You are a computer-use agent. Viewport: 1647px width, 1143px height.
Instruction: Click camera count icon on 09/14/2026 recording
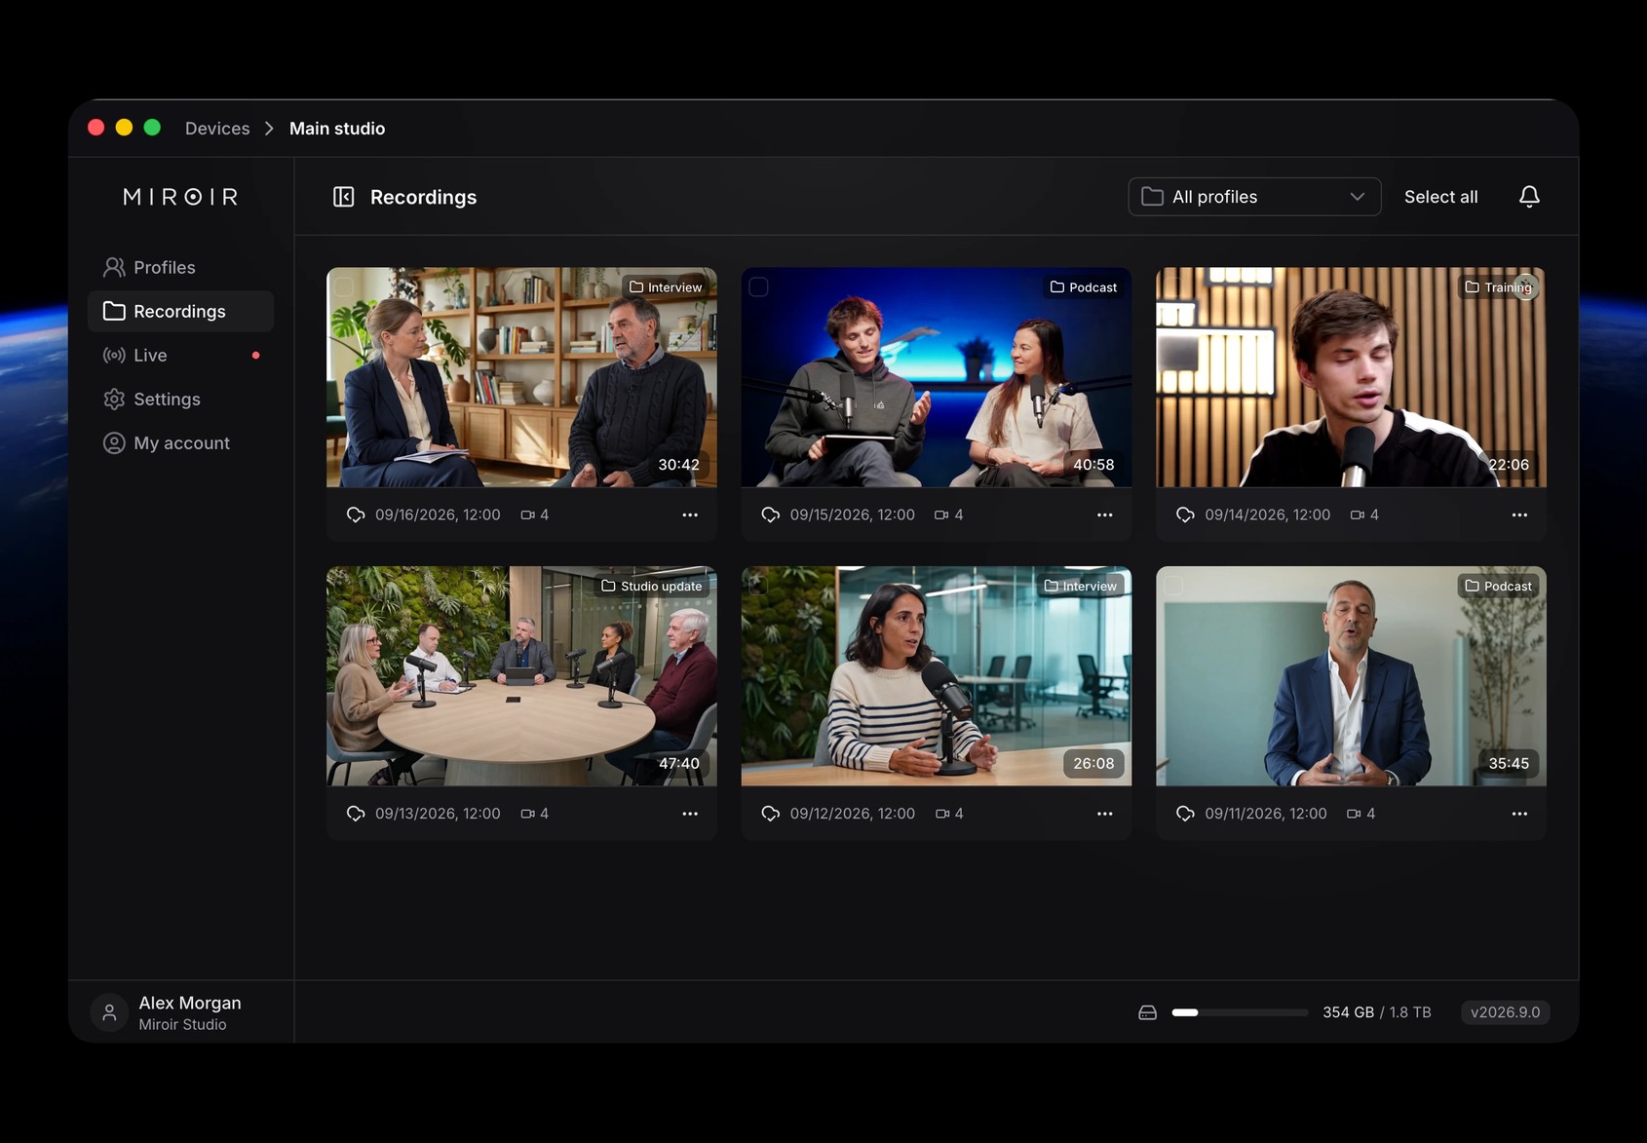[1357, 514]
